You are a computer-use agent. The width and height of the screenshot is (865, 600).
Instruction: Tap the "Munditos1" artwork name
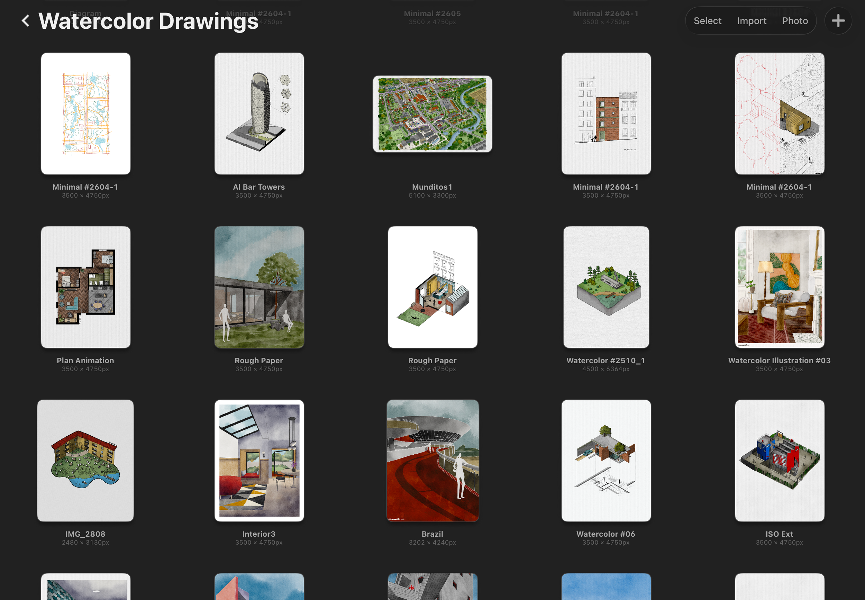point(432,187)
